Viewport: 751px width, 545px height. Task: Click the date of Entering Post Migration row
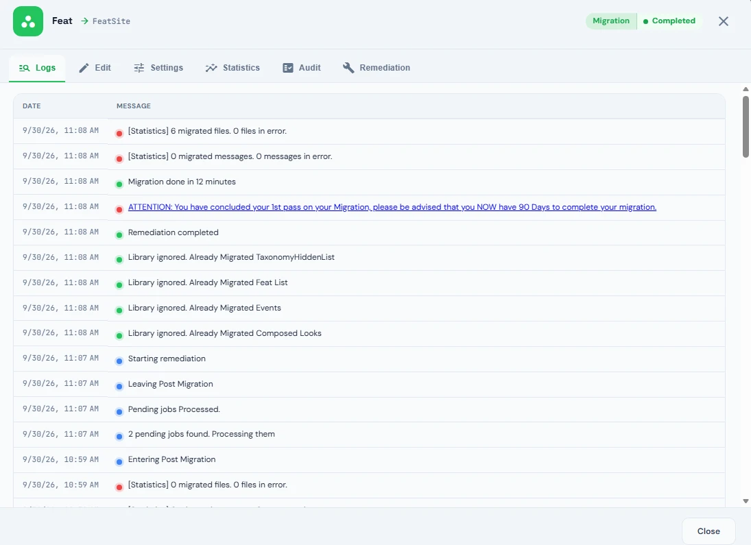tap(60, 459)
